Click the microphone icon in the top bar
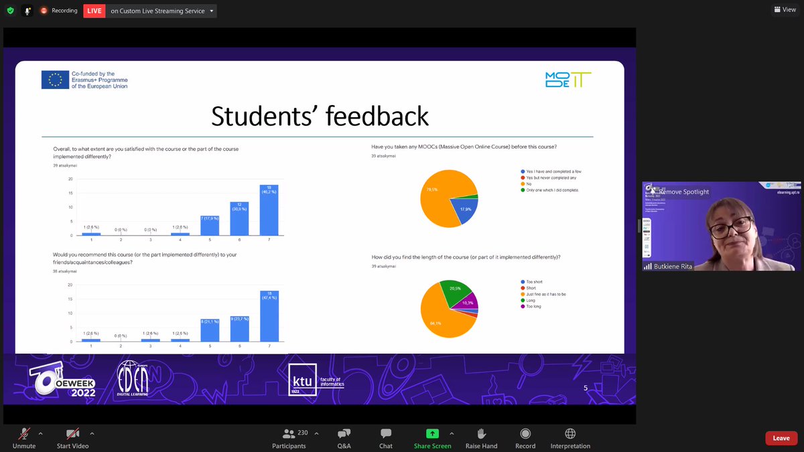The height and width of the screenshot is (452, 804). (x=25, y=10)
